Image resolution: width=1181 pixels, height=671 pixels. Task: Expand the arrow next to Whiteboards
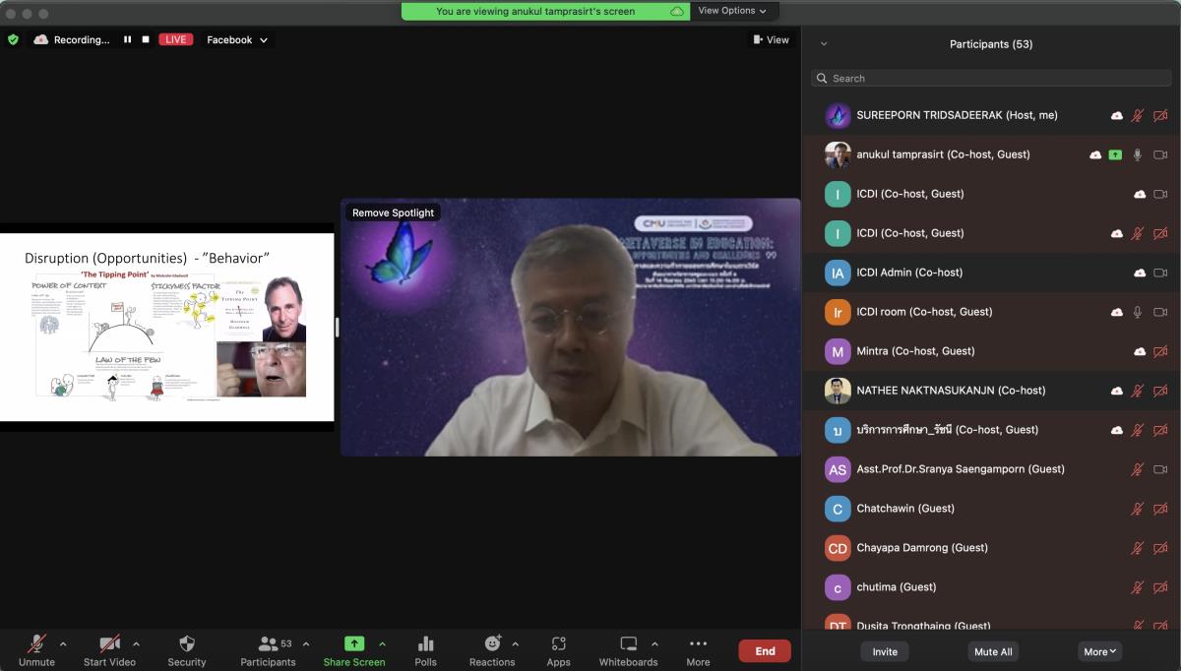pyautogui.click(x=654, y=644)
